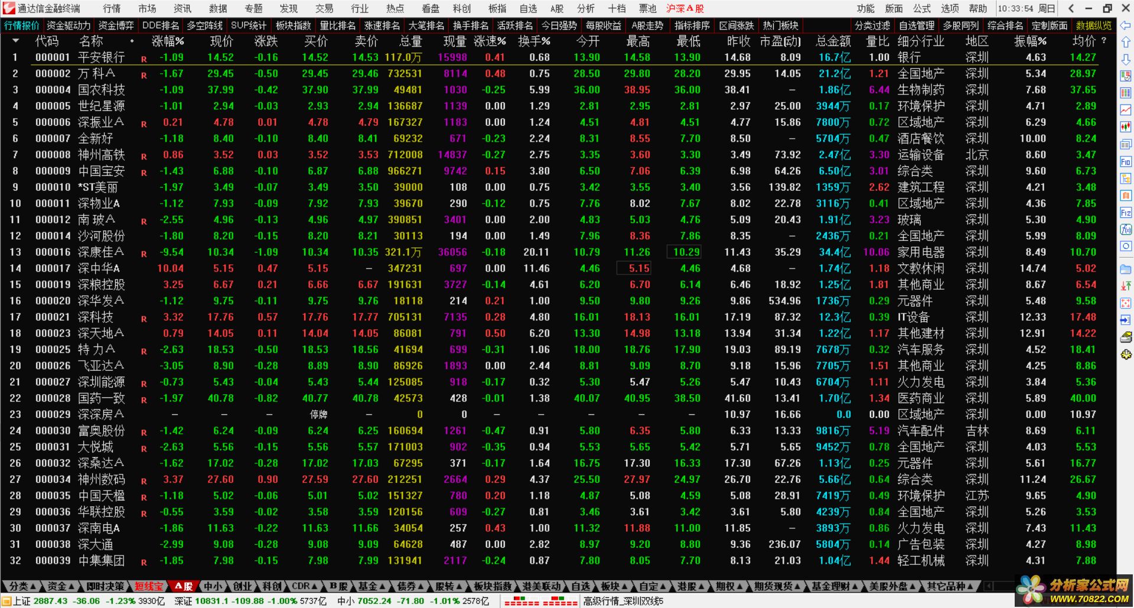Select the 板块指数 bottom tab
1134x608 pixels.
(493, 586)
